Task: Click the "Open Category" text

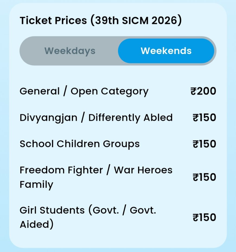Action: (x=110, y=91)
